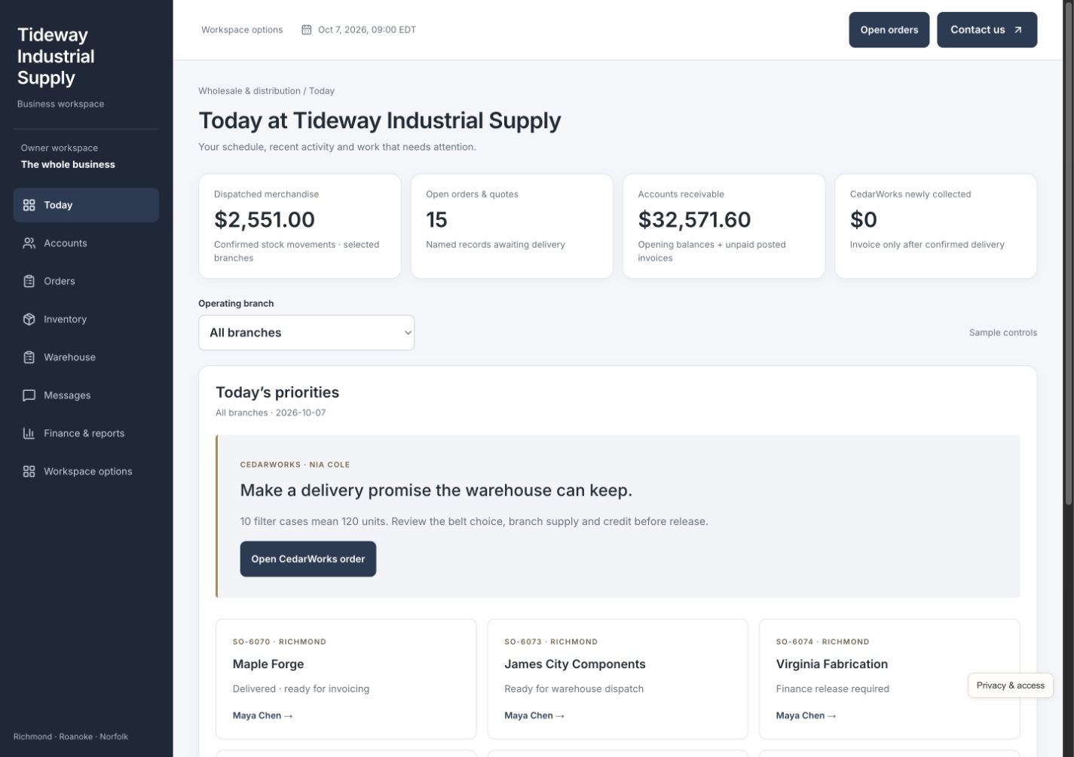
Task: Click the Tideway Industrial Supply sidebar title
Action: (x=56, y=56)
